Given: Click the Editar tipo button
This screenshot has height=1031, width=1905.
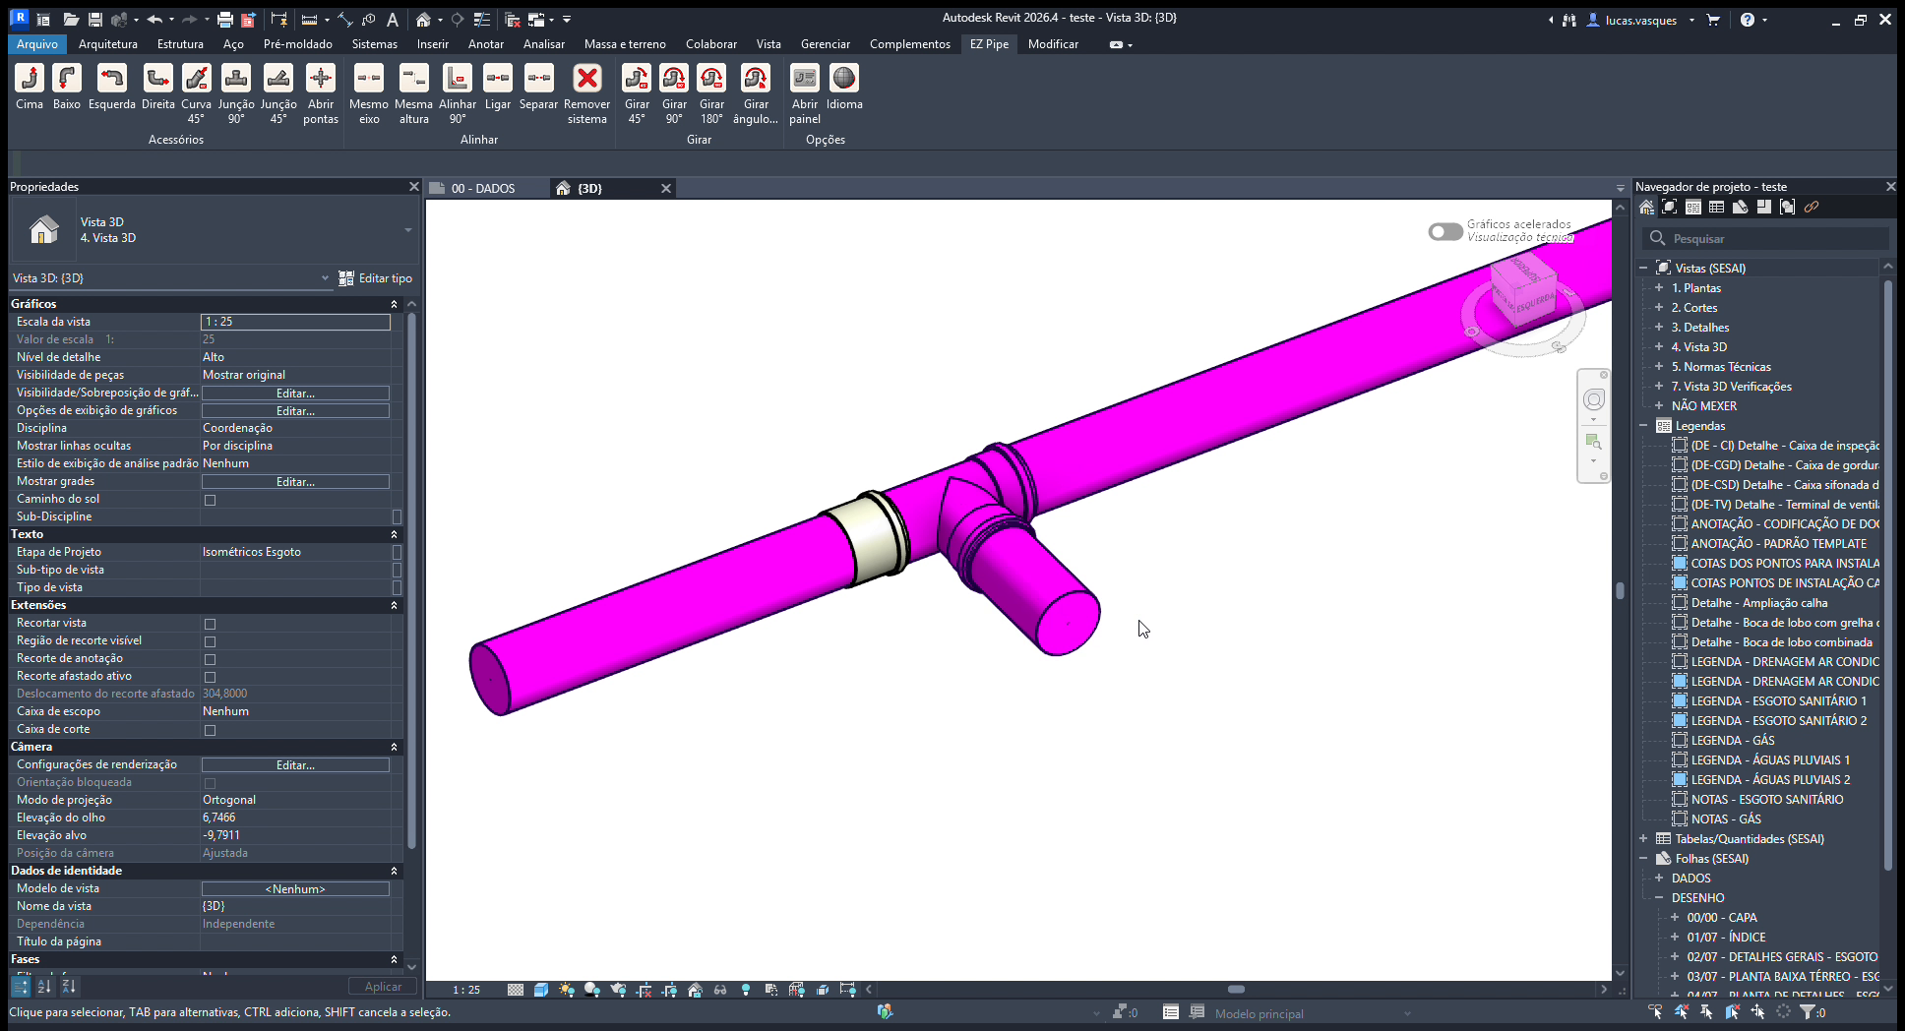Looking at the screenshot, I should point(376,278).
